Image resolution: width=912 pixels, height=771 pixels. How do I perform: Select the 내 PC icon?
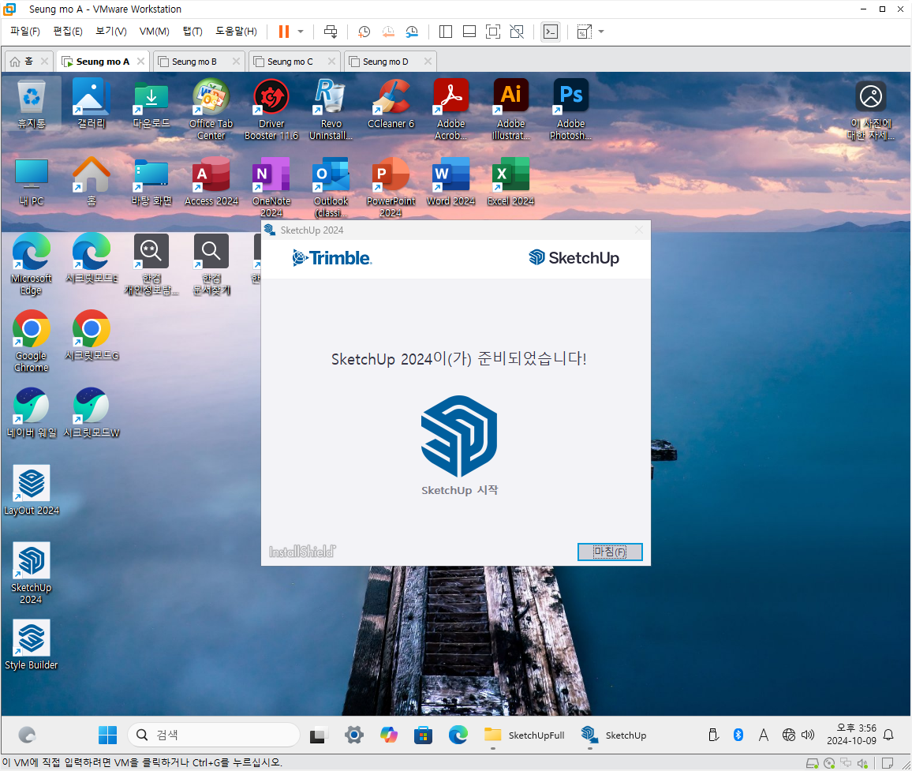pos(32,182)
